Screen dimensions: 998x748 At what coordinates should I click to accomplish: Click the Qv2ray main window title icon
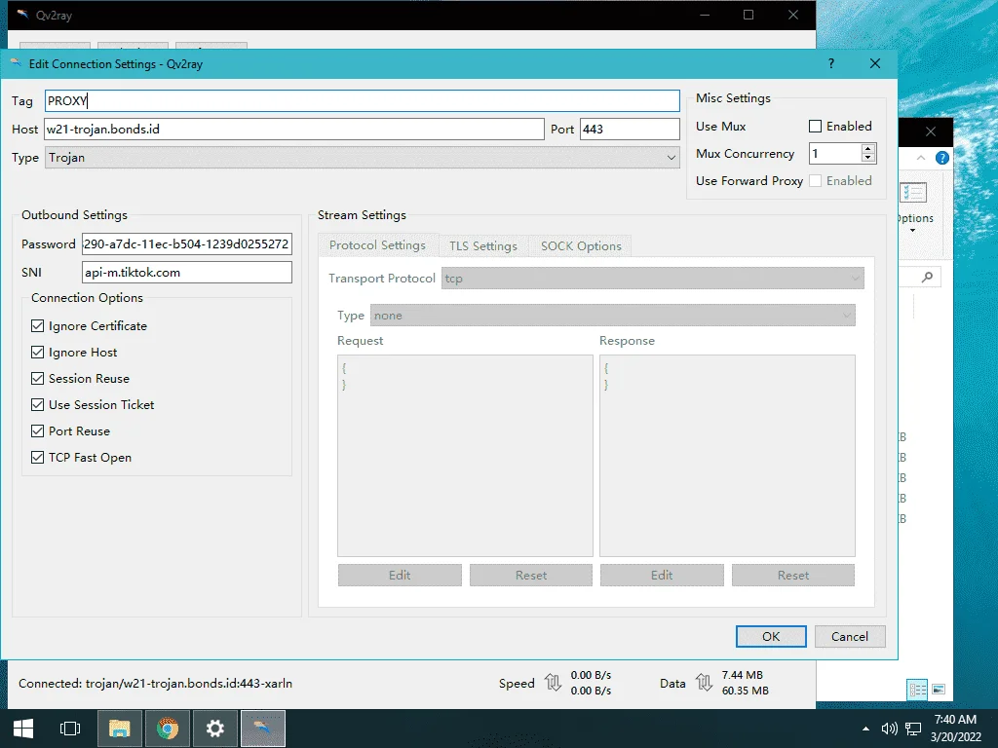(22, 14)
